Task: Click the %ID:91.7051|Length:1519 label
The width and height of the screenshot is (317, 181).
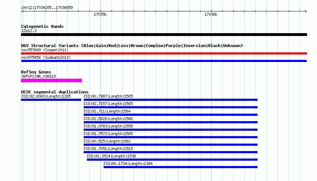Action: click(x=108, y=149)
